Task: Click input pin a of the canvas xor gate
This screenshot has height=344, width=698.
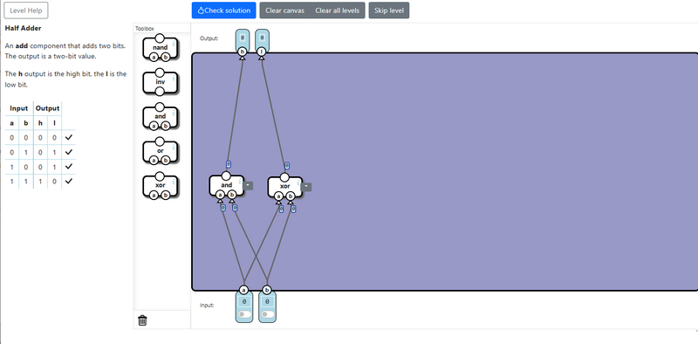Action: pyautogui.click(x=278, y=196)
